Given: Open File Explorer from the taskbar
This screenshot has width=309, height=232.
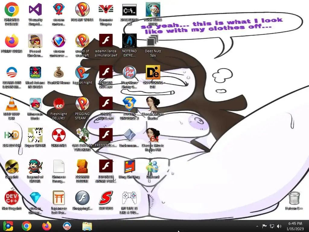Looking at the screenshot, I should tap(87, 226).
